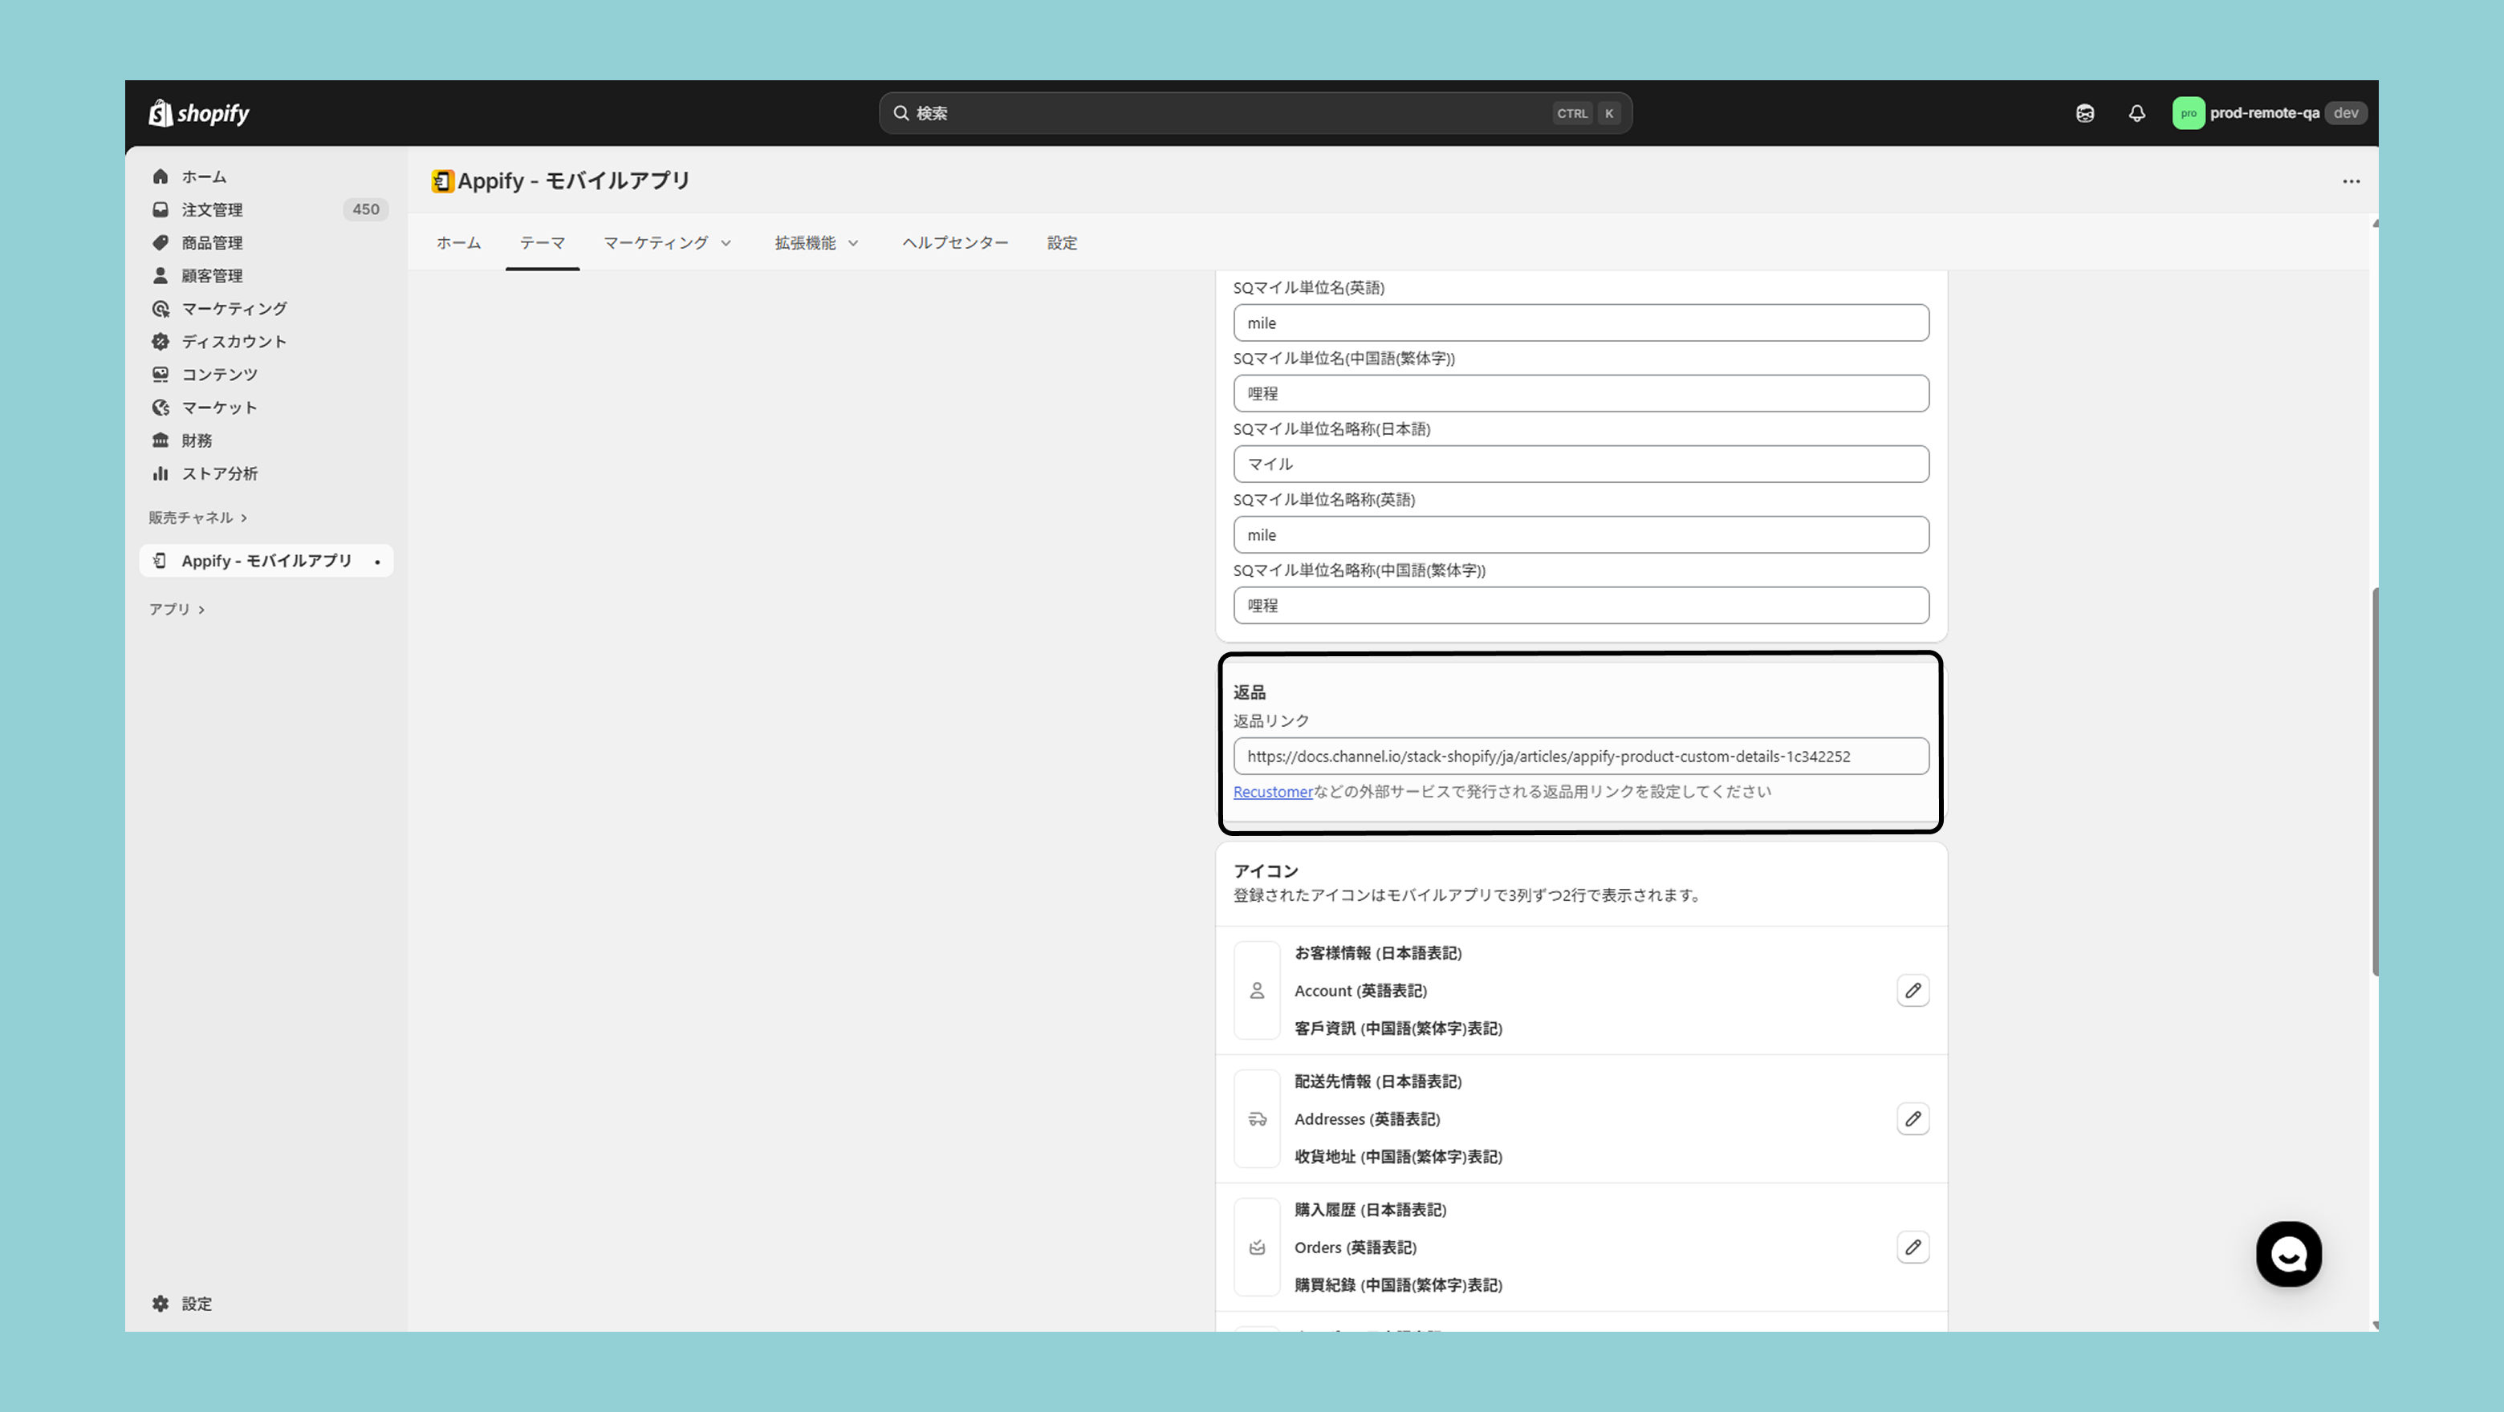Click the 返品リンク URL input field
Viewport: 2504px width, 1412px height.
pos(1580,756)
